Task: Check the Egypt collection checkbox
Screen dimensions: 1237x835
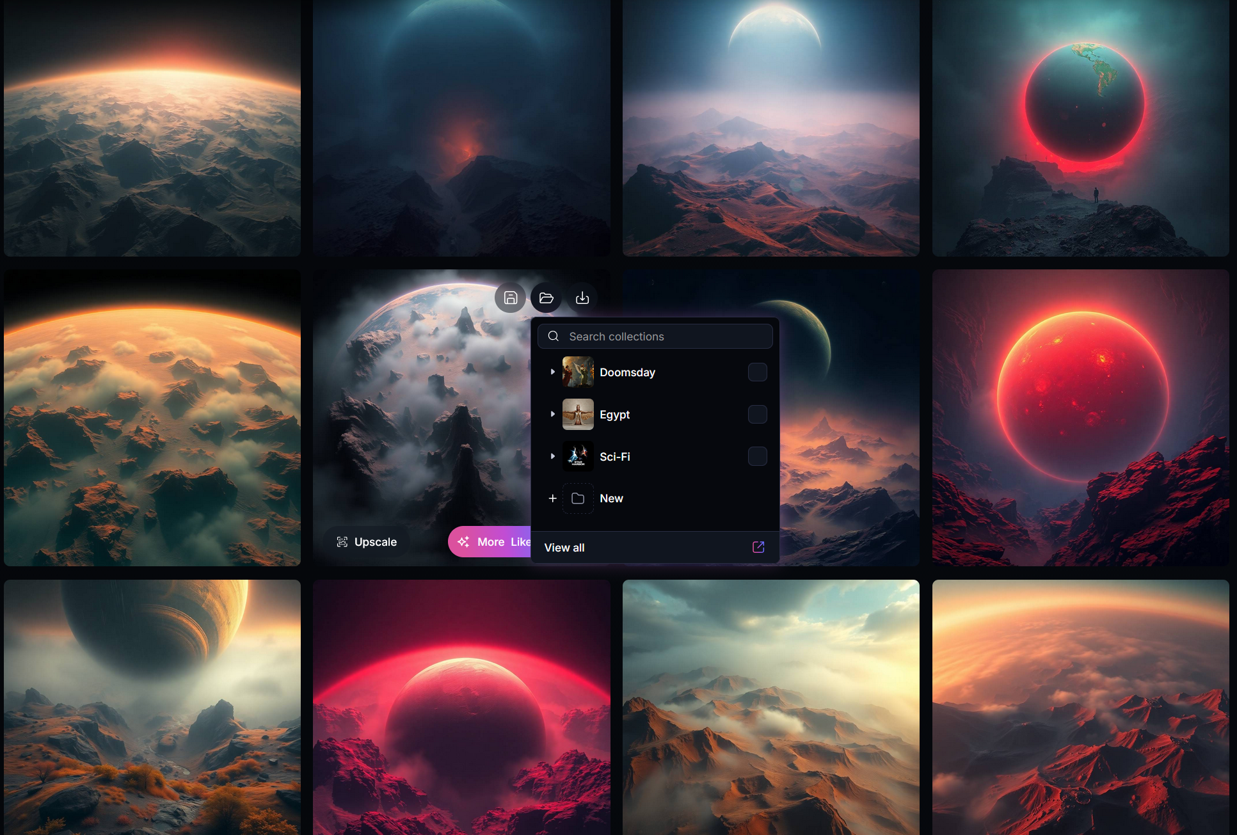Action: point(757,415)
